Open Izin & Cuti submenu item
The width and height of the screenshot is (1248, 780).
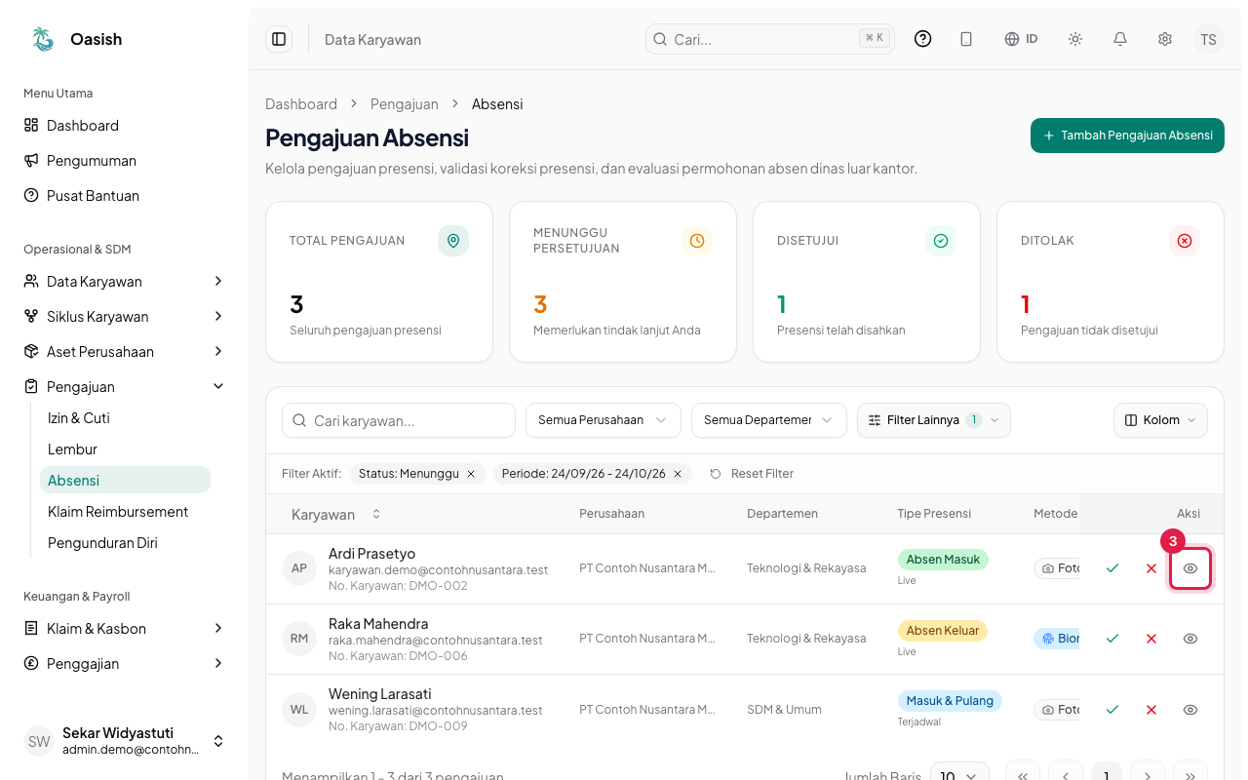click(125, 418)
